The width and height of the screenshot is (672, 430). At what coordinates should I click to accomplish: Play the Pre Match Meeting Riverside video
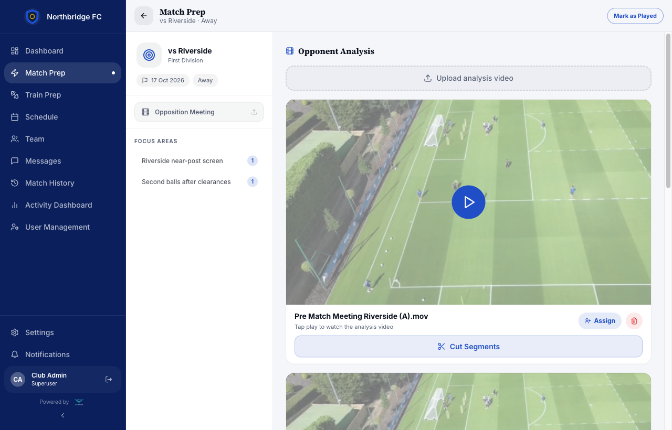click(468, 202)
